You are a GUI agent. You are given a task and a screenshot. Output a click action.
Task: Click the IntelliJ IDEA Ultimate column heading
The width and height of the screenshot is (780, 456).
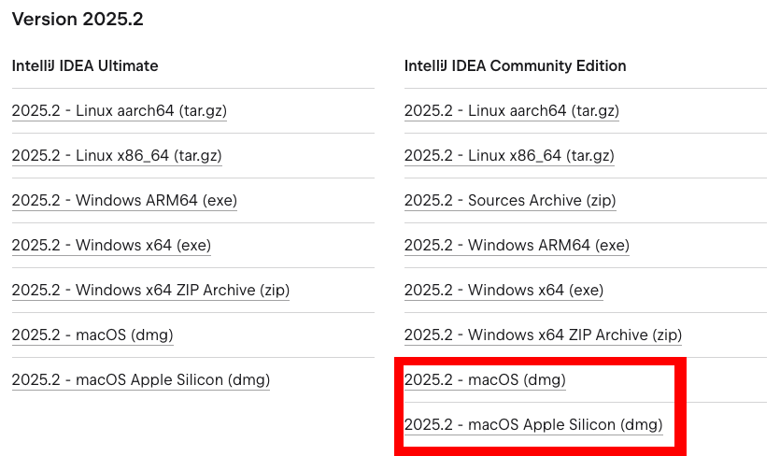point(85,65)
